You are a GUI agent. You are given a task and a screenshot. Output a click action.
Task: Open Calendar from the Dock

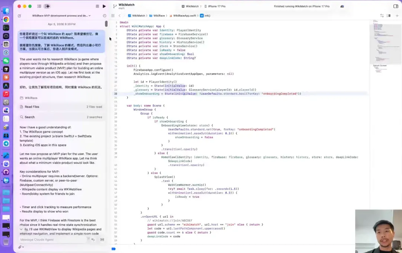point(6,44)
